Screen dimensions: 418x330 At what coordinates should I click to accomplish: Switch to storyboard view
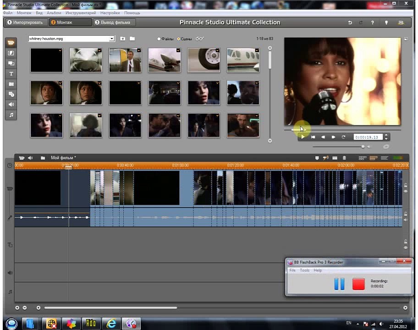point(362,158)
